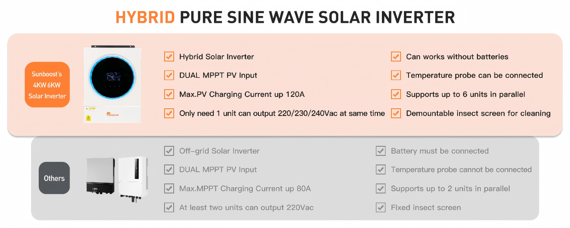Click the yellow warning label on inverter

click(89, 118)
